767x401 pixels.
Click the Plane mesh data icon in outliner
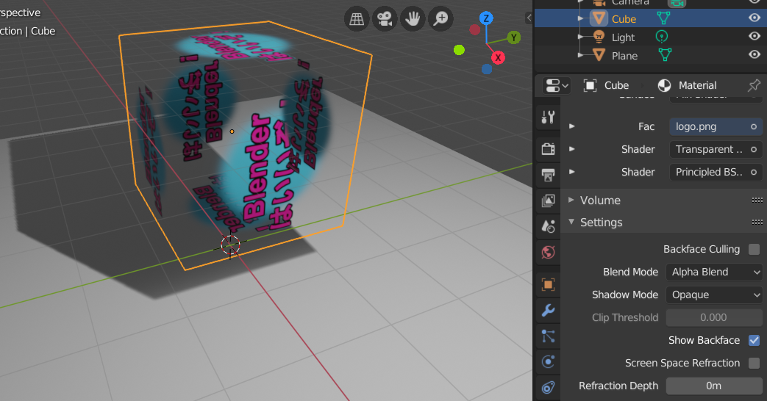pos(665,54)
